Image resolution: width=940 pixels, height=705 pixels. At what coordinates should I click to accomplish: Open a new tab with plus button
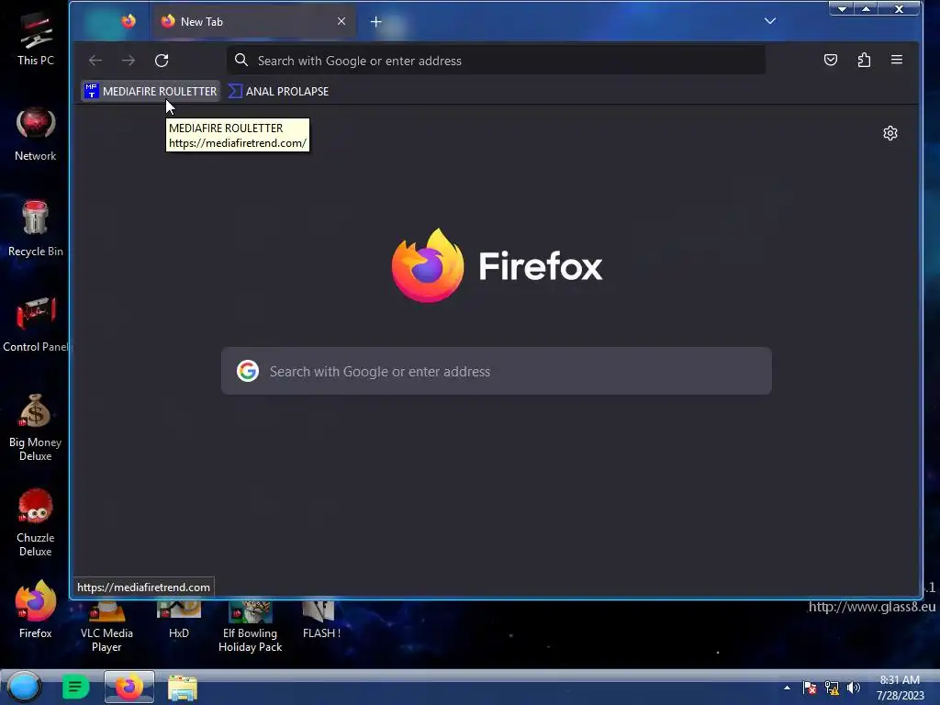(375, 22)
